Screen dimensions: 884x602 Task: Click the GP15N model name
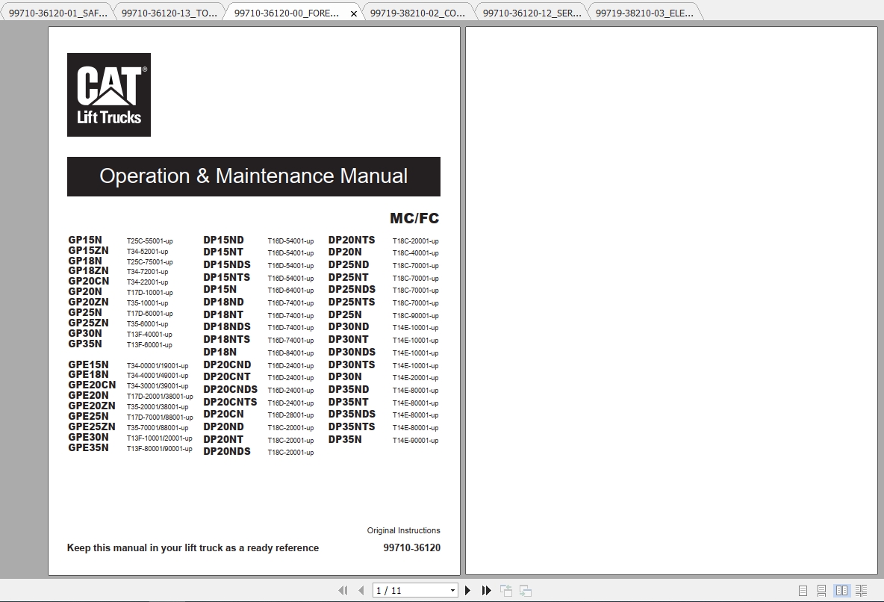coord(85,240)
